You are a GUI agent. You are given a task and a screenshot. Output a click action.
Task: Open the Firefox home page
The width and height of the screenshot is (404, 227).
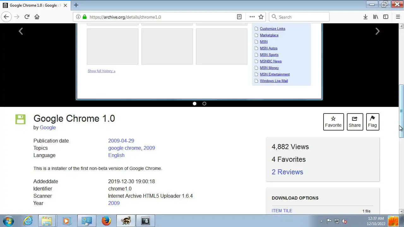pos(37,17)
